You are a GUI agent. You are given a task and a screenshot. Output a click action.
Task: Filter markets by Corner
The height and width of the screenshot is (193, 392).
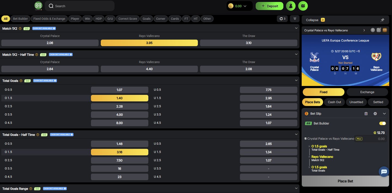161,19
